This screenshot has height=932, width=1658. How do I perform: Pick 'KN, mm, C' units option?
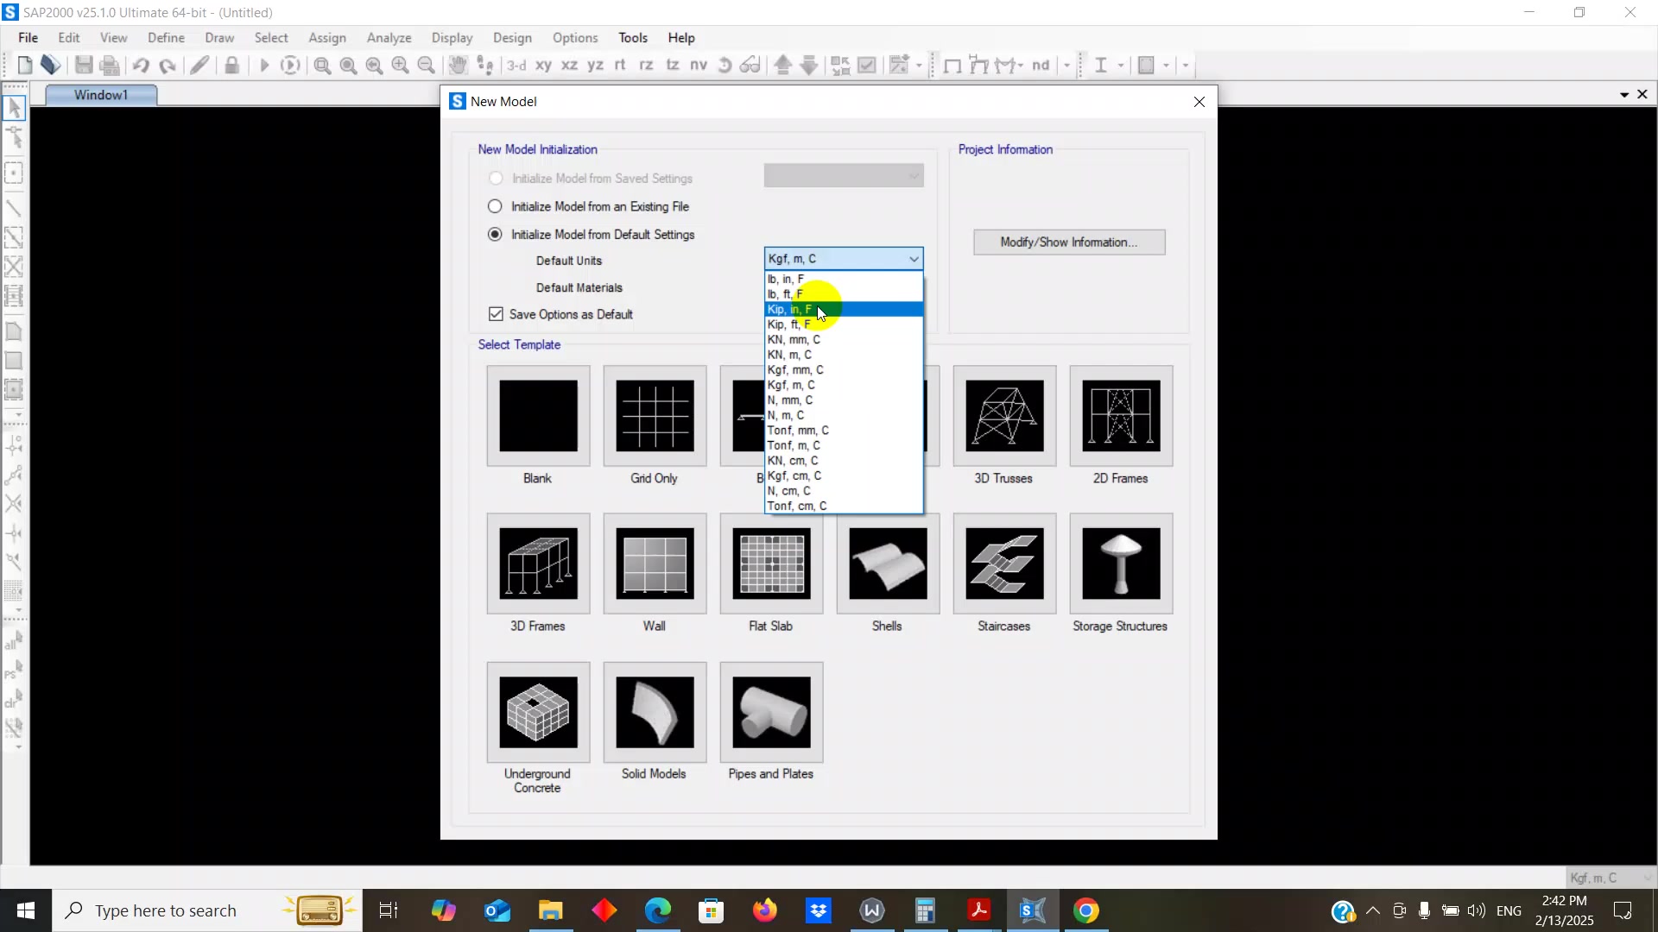844,339
